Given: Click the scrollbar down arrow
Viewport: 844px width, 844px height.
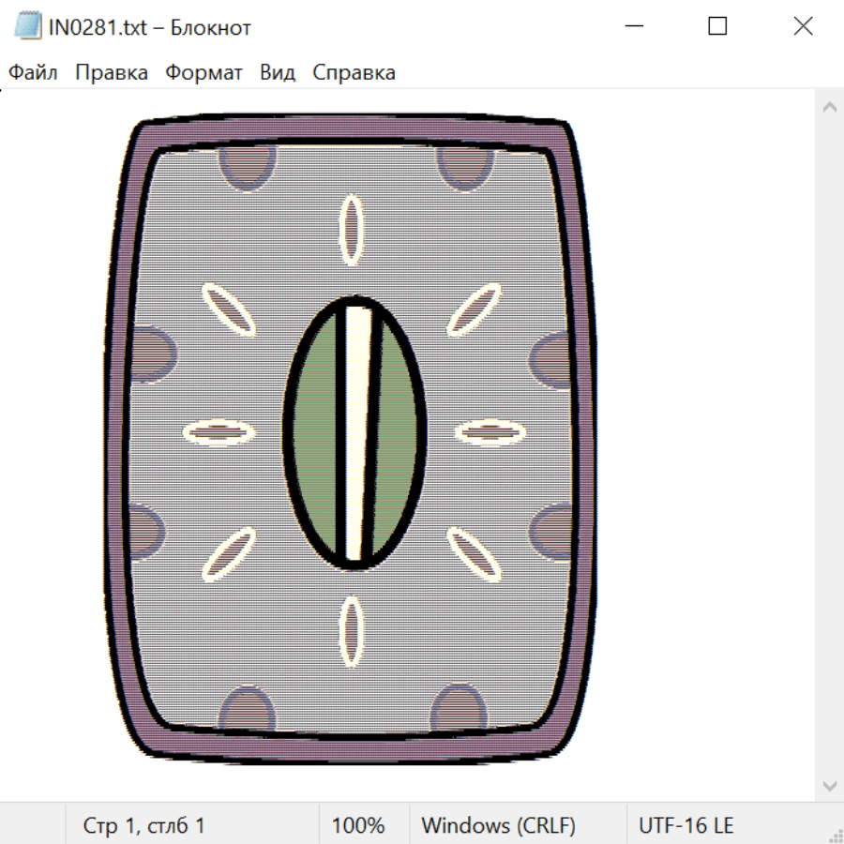Looking at the screenshot, I should [829, 785].
